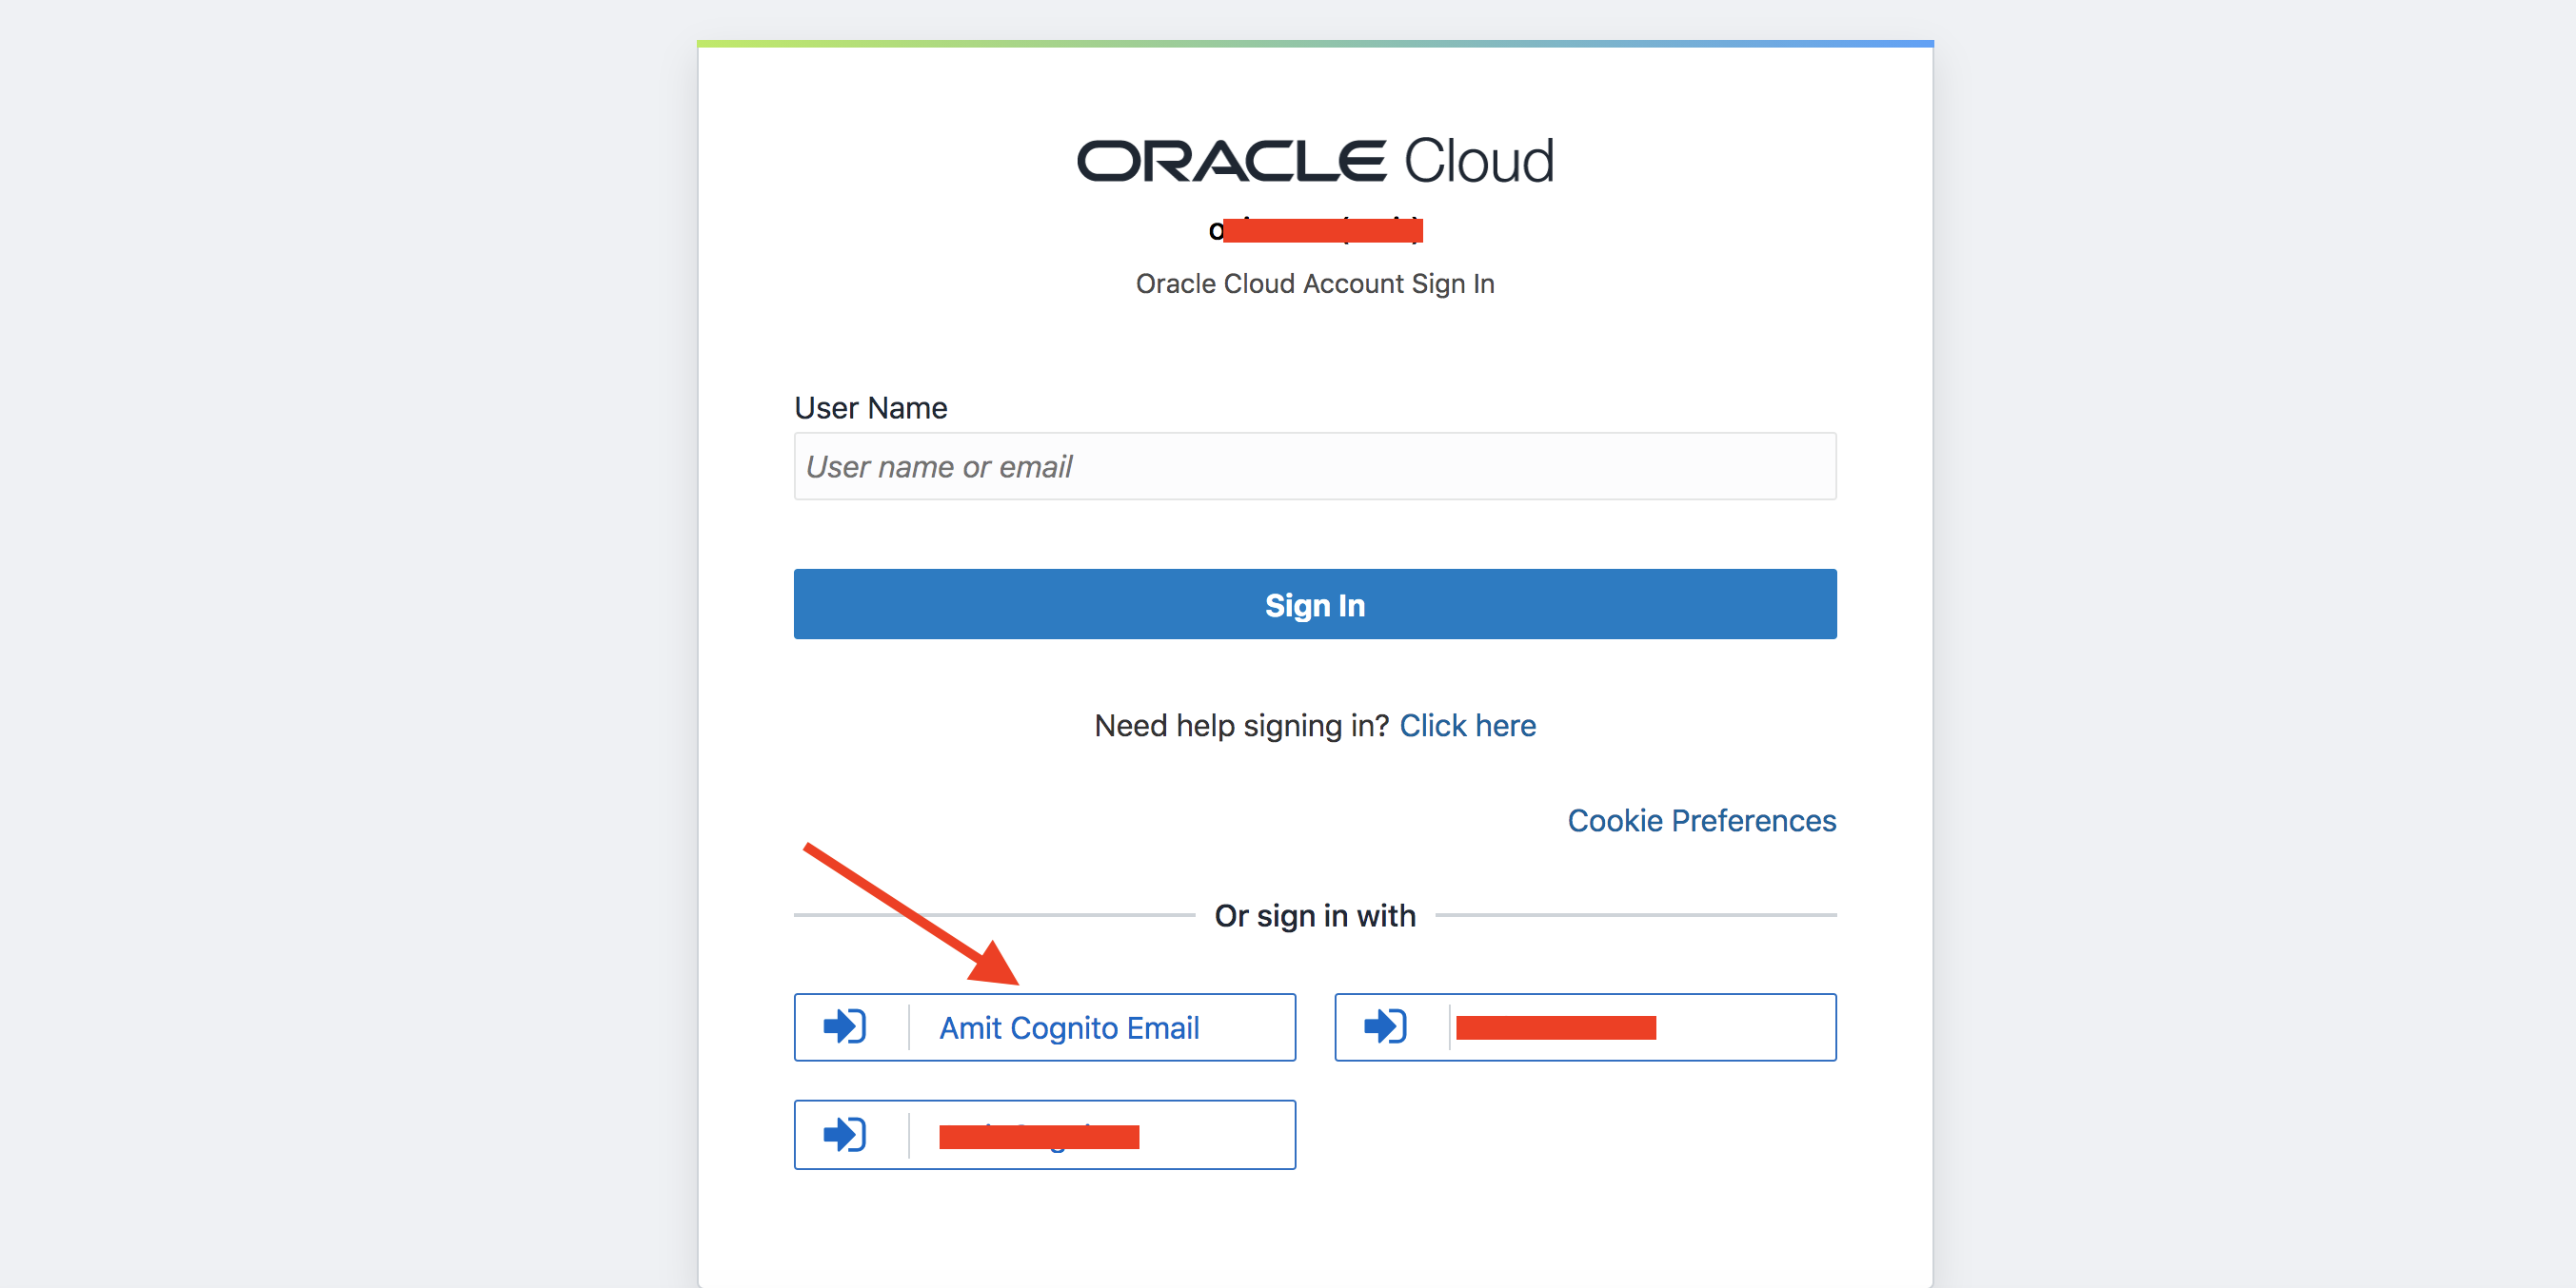The width and height of the screenshot is (2576, 1288).
Task: Click the redacted label inside the right provider button
Action: [x=1555, y=1027]
